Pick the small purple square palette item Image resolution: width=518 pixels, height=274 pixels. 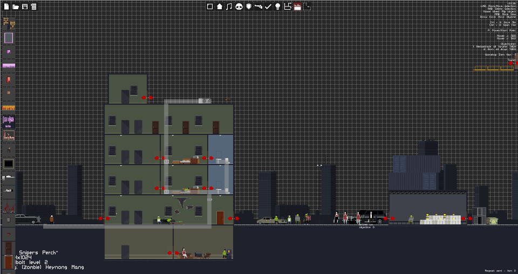(9, 52)
